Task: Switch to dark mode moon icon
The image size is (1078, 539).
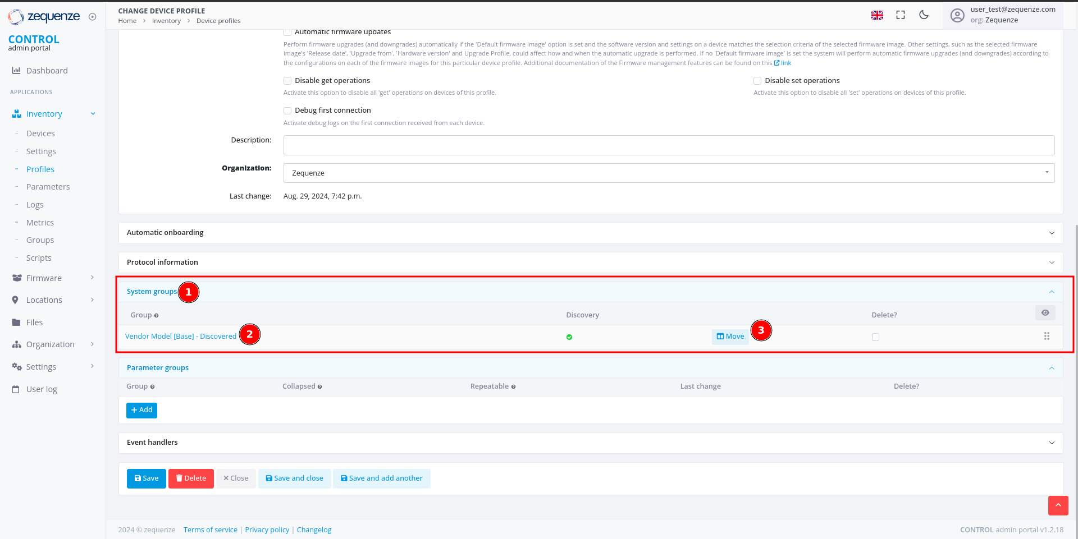Action: [924, 15]
